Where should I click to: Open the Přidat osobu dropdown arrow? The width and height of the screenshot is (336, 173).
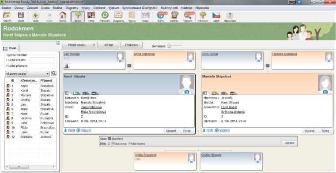coord(94,45)
